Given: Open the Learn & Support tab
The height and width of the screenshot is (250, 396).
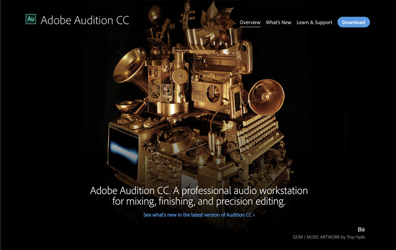Looking at the screenshot, I should (314, 22).
